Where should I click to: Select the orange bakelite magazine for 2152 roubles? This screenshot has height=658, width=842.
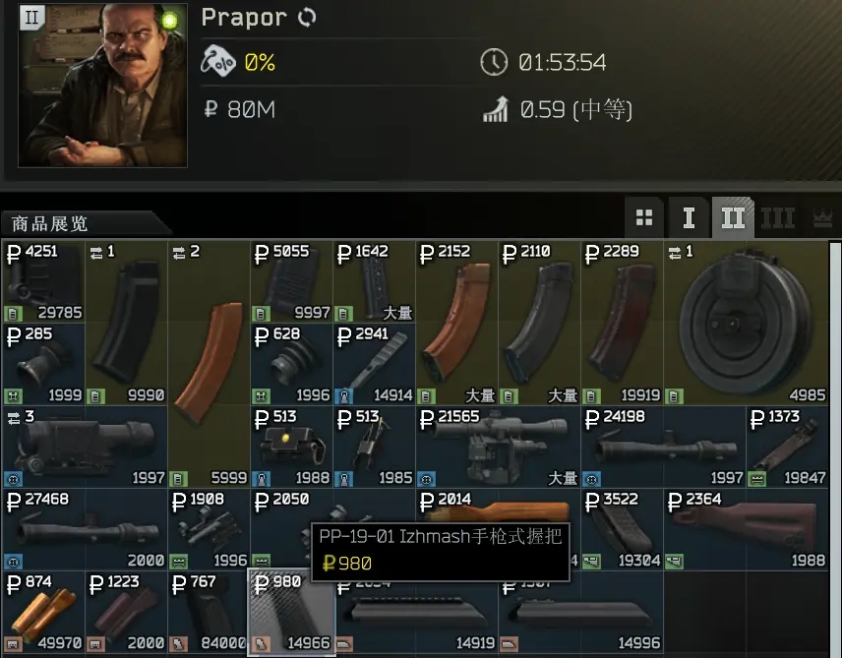(456, 323)
